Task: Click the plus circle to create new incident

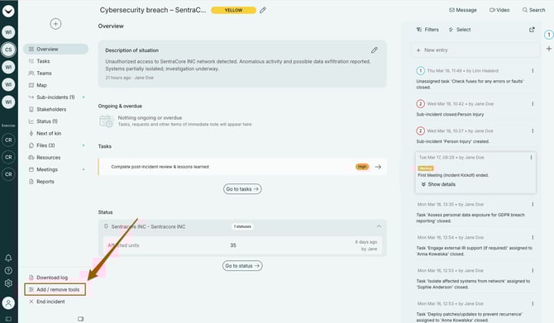Action: point(55,24)
